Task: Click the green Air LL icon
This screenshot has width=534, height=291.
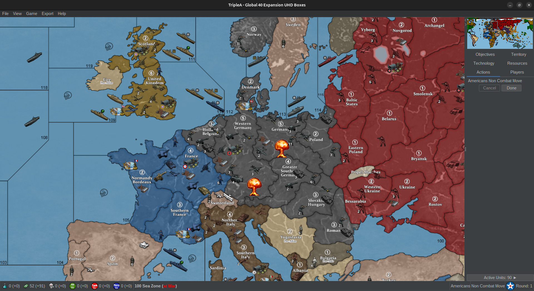Action: (73, 286)
